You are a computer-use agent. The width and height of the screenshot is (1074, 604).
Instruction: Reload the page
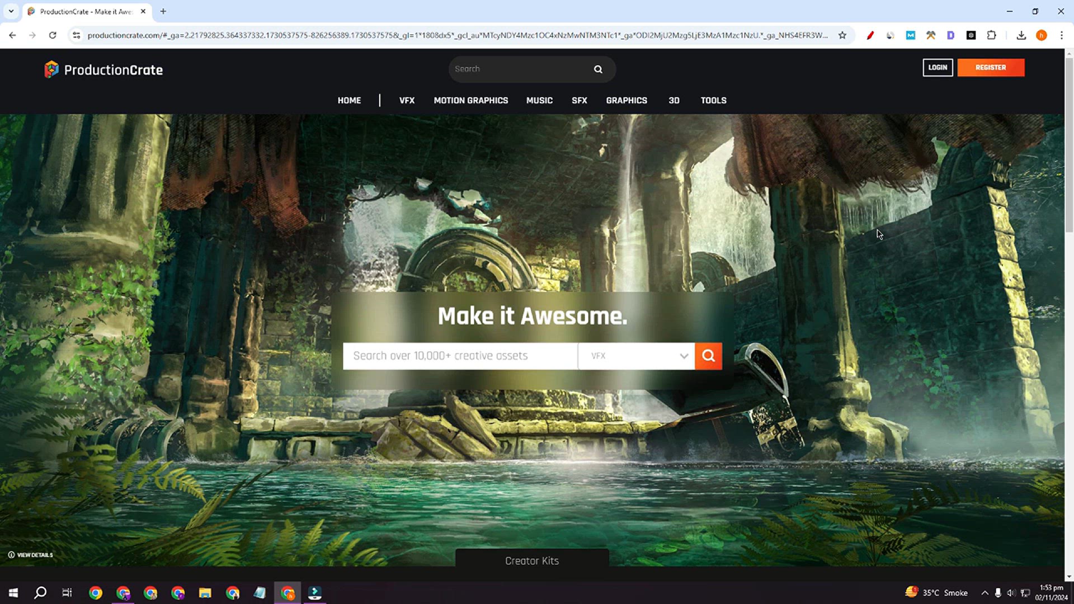click(53, 35)
